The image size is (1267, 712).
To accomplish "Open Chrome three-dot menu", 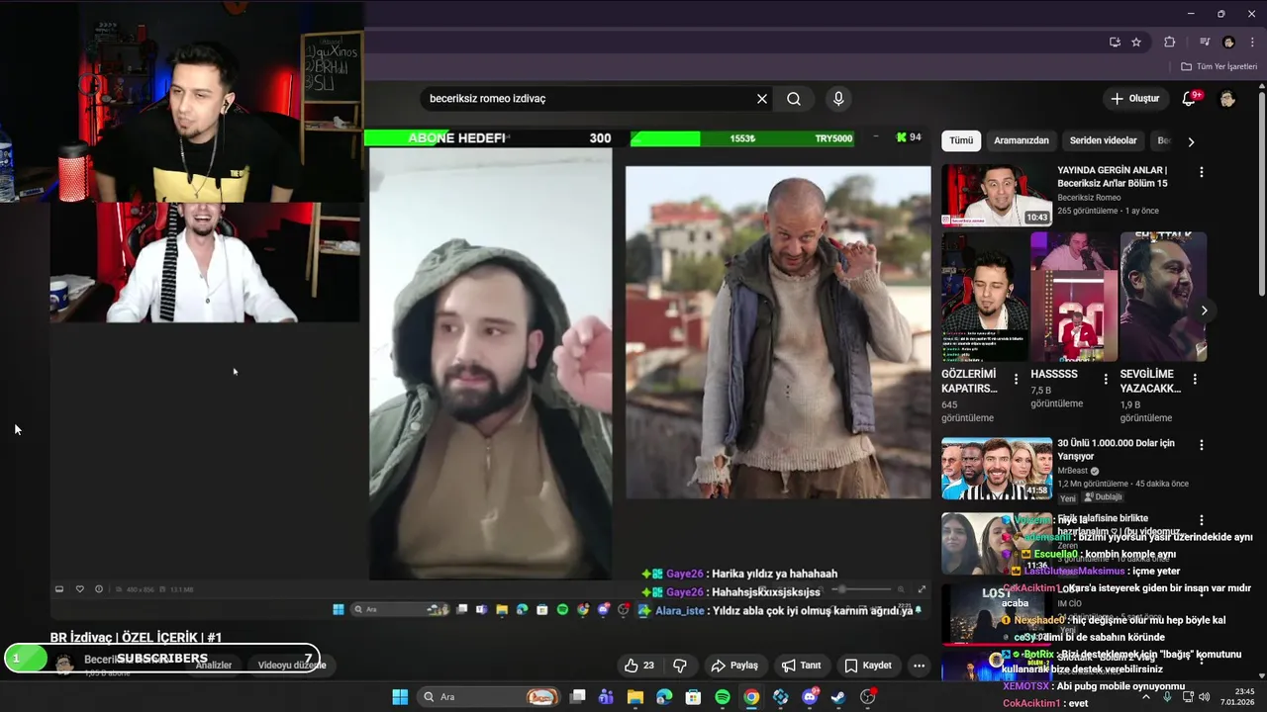I will 1252,43.
